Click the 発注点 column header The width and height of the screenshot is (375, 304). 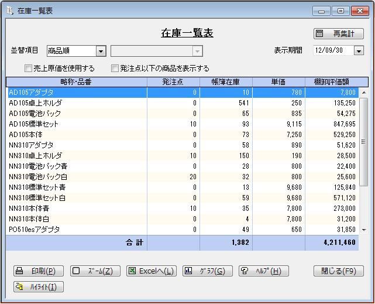click(173, 82)
